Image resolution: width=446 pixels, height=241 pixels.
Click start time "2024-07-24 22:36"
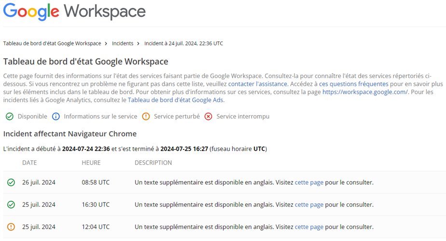click(86, 149)
